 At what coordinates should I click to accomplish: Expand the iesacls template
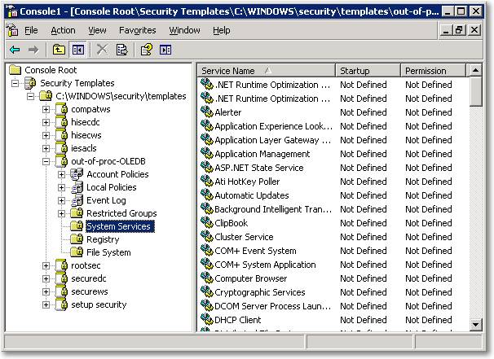click(46, 148)
